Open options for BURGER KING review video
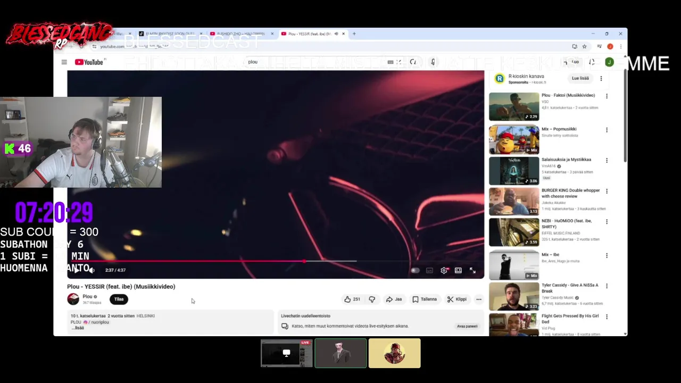Viewport: 681px width, 383px height. 607,191
